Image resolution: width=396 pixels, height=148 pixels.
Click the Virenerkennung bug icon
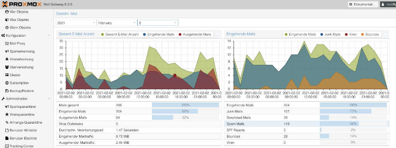click(x=7, y=60)
